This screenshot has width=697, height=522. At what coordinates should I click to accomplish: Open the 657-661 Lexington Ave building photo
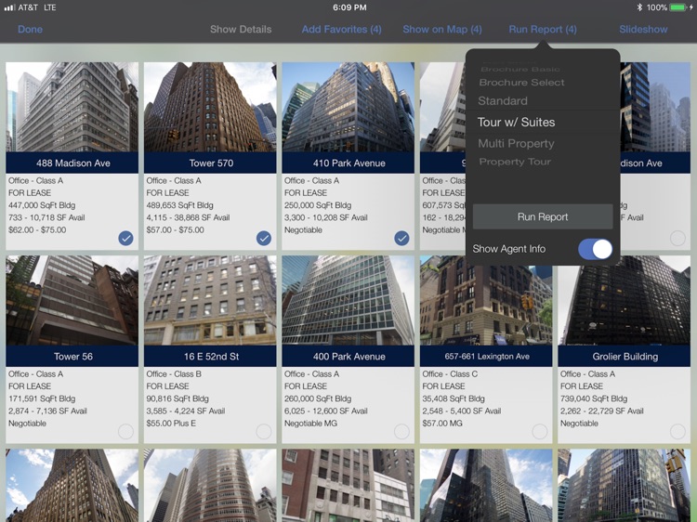point(486,300)
